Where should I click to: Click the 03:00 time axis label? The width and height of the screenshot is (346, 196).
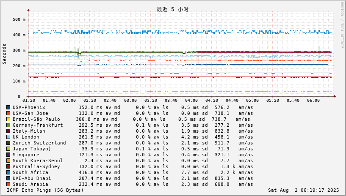(130, 100)
